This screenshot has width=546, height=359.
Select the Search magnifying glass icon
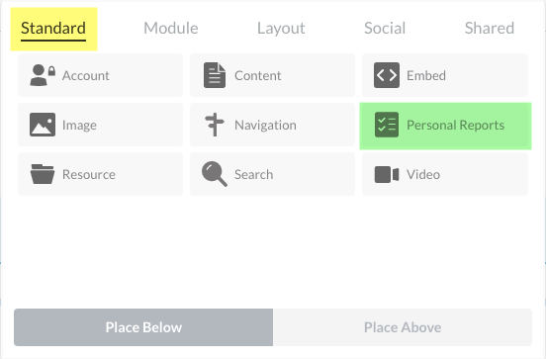215,174
